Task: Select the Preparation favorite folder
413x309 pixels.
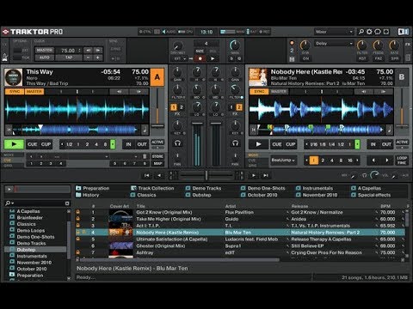Action: 93,188
